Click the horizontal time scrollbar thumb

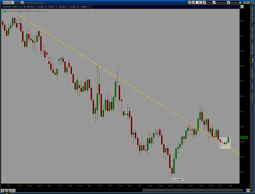[193, 190]
